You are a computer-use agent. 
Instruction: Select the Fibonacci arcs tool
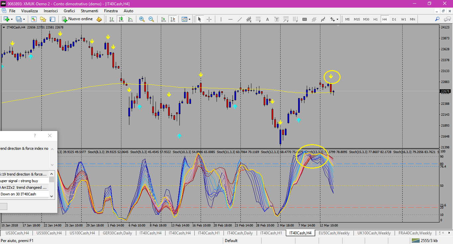[x=286, y=19]
